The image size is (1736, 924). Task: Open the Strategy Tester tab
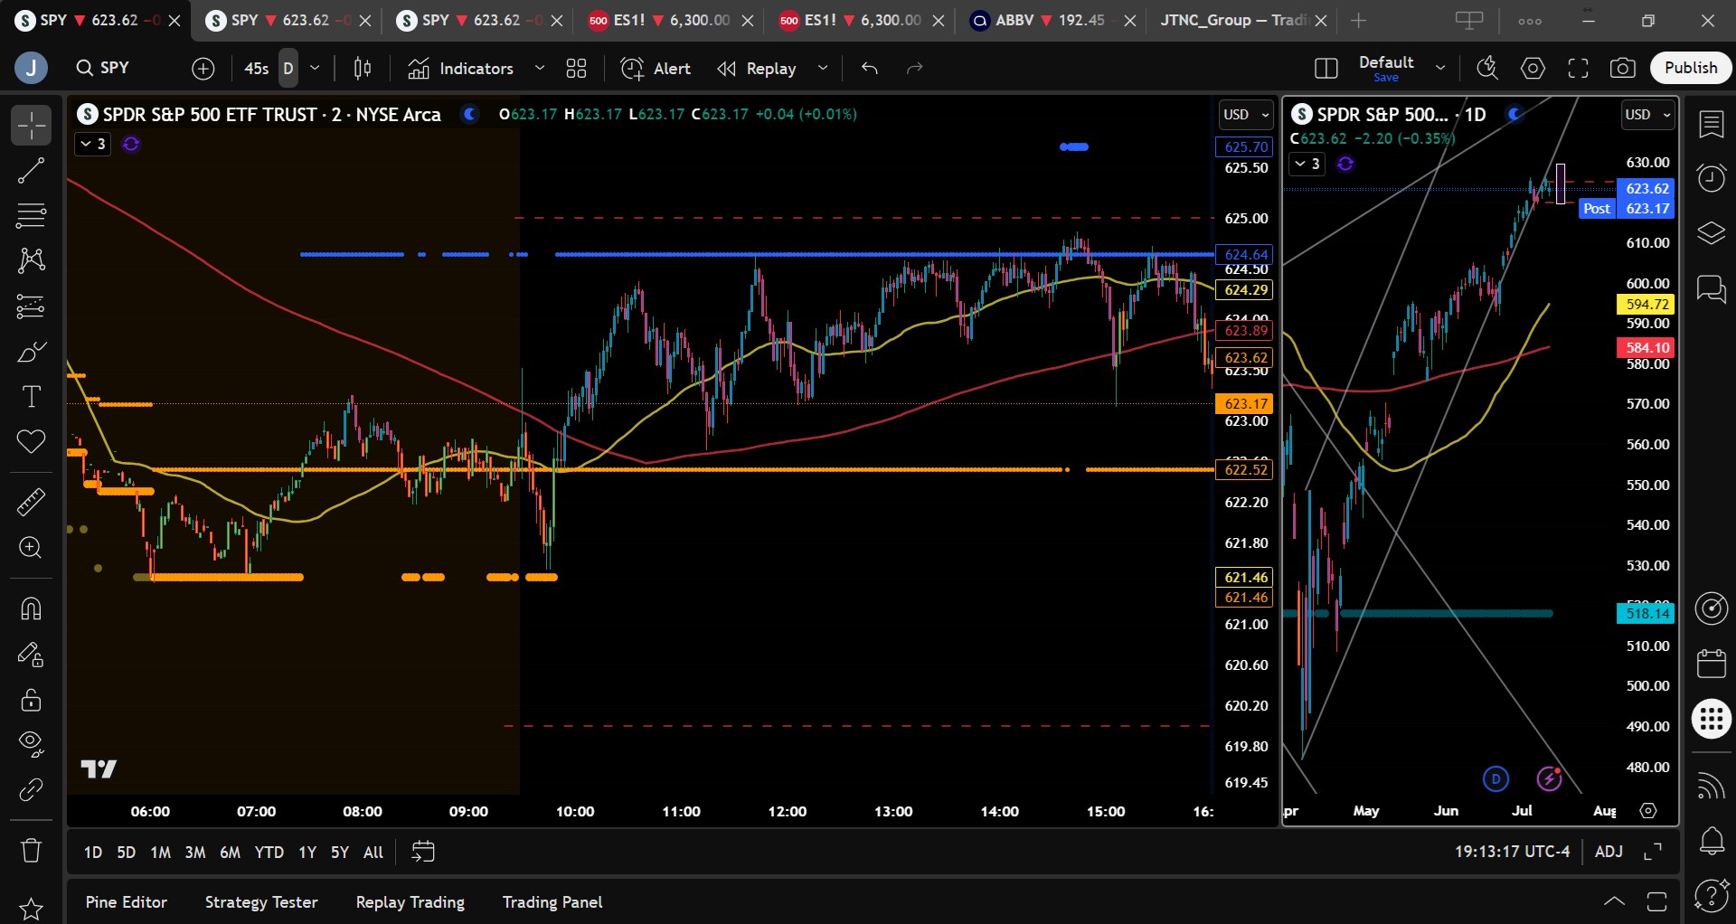click(x=261, y=902)
